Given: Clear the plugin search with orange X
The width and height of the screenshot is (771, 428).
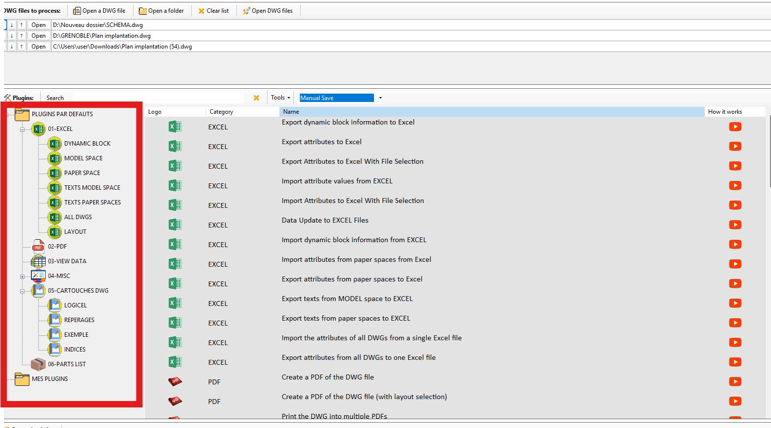Looking at the screenshot, I should 256,98.
